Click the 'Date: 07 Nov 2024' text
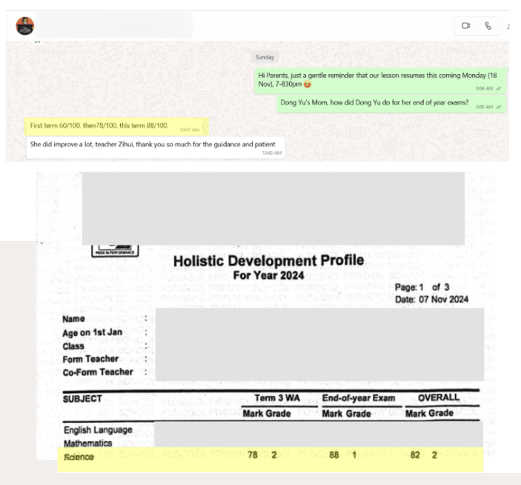The height and width of the screenshot is (485, 521). pos(432,300)
